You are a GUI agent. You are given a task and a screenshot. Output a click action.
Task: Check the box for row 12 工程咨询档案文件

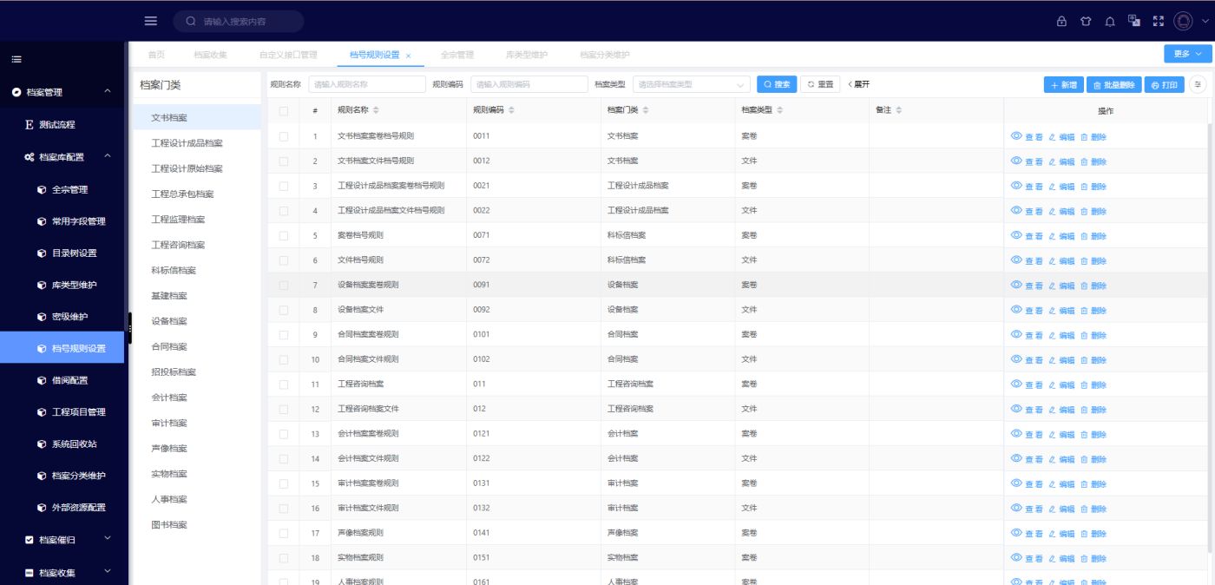(284, 409)
